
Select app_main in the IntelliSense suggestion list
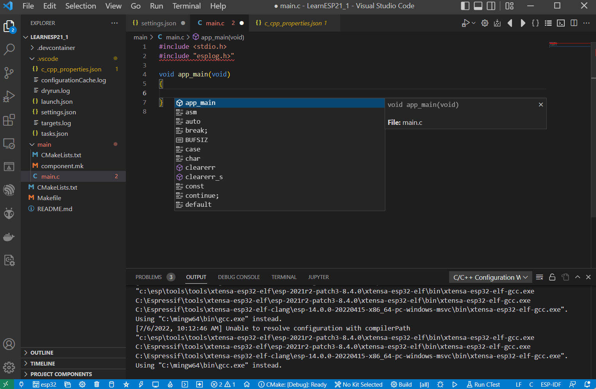(200, 103)
